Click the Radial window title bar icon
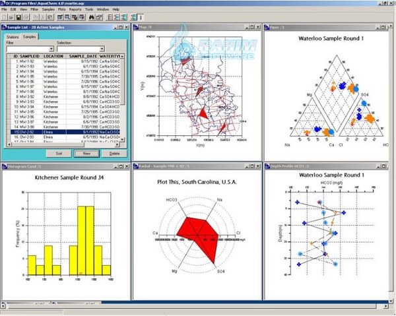Viewport: 396px width, 316px height. (136, 166)
